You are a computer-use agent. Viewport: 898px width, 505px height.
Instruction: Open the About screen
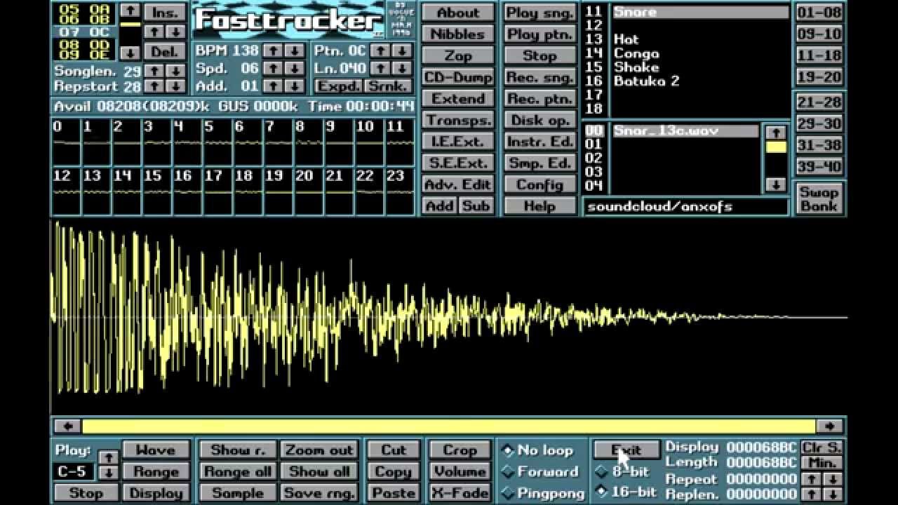457,13
